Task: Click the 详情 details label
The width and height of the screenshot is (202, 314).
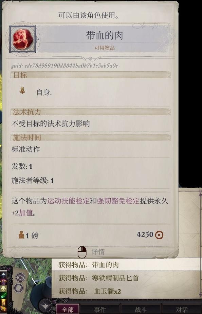Action: [98, 252]
